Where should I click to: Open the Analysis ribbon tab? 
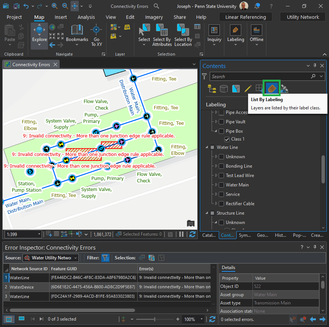86,17
